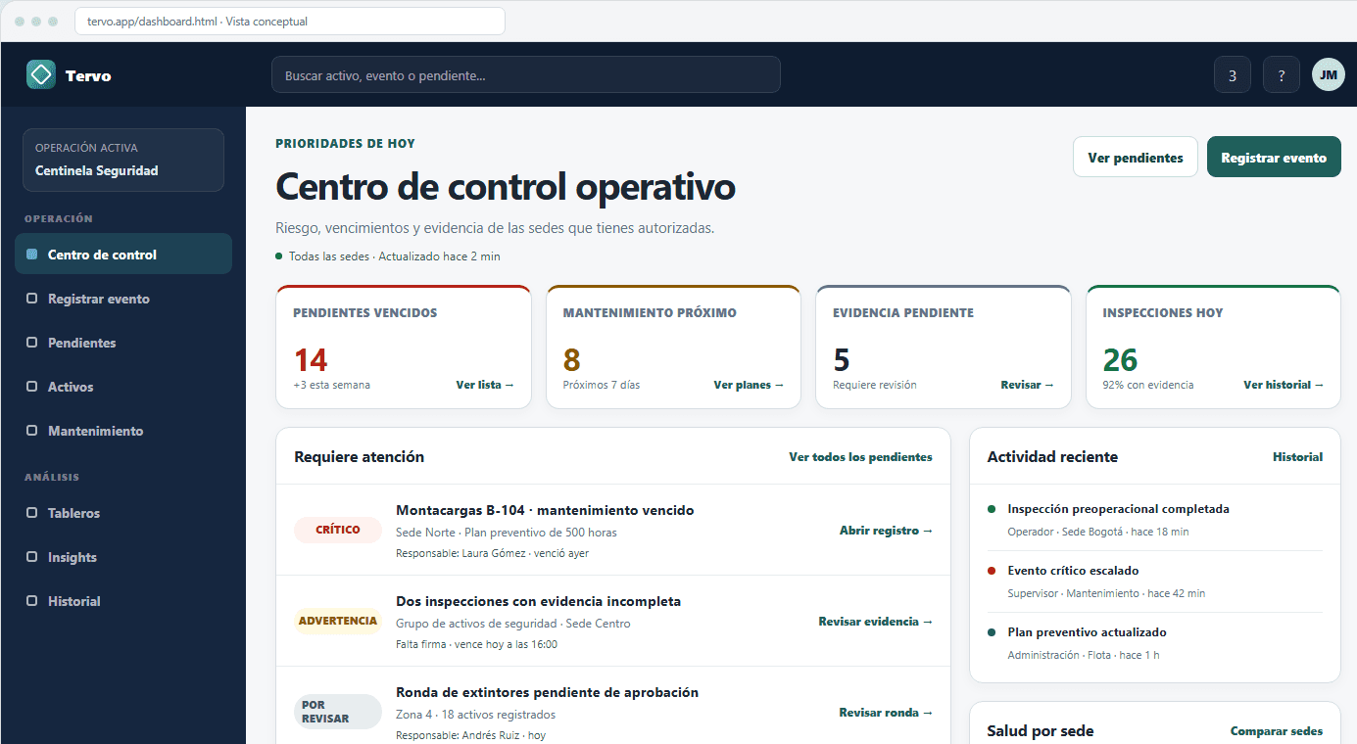Open the Centinela Seguridad operation selector
1357x744 pixels.
pyautogui.click(x=123, y=160)
